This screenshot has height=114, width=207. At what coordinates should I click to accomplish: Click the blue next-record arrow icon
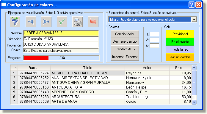click(x=46, y=22)
